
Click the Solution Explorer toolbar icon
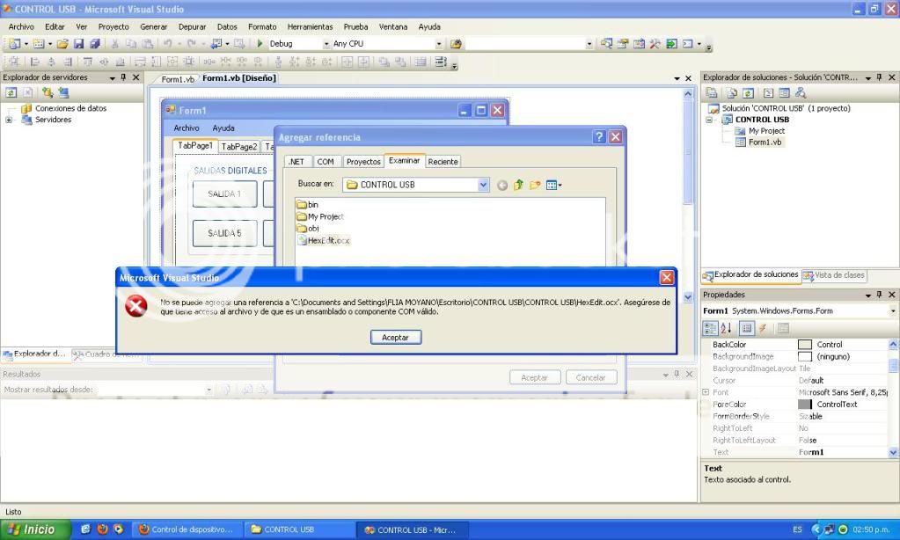606,44
